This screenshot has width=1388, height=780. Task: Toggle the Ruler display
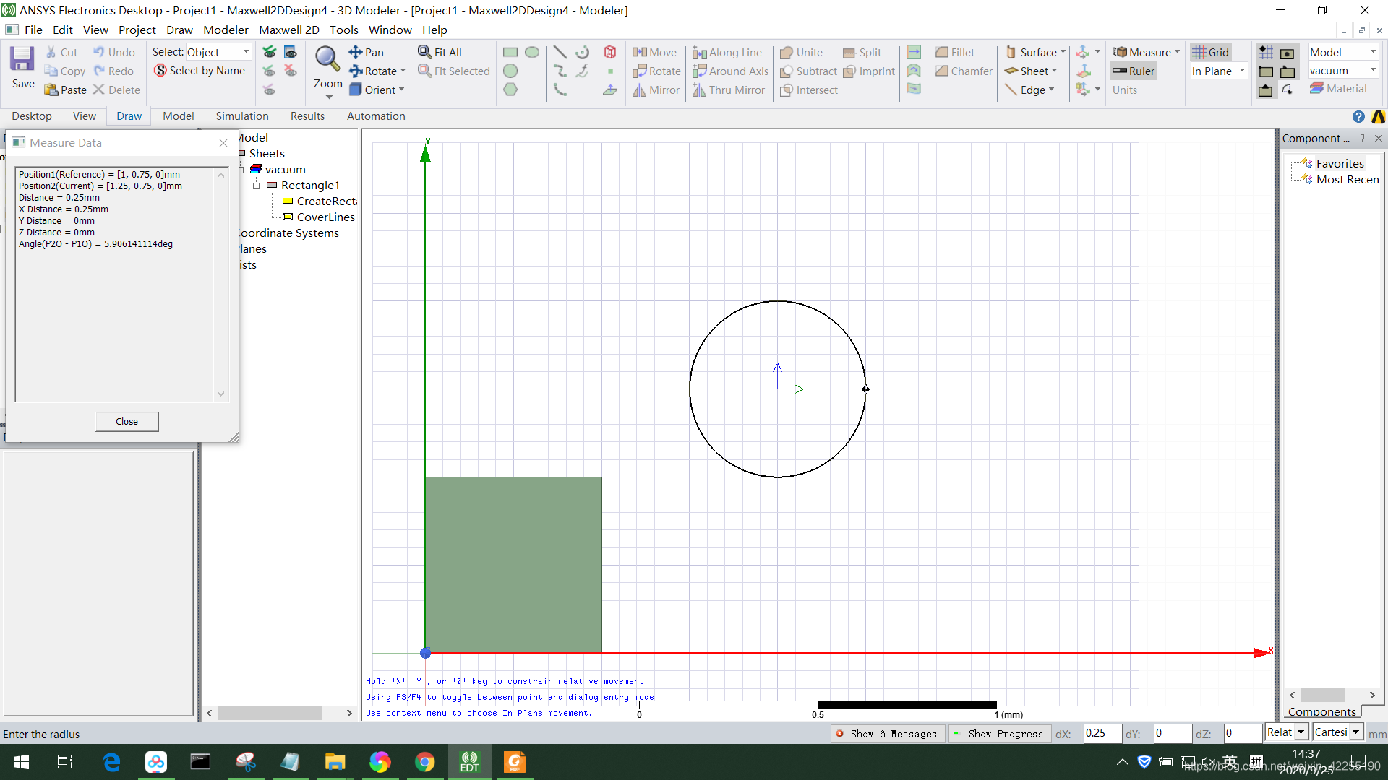pyautogui.click(x=1134, y=71)
